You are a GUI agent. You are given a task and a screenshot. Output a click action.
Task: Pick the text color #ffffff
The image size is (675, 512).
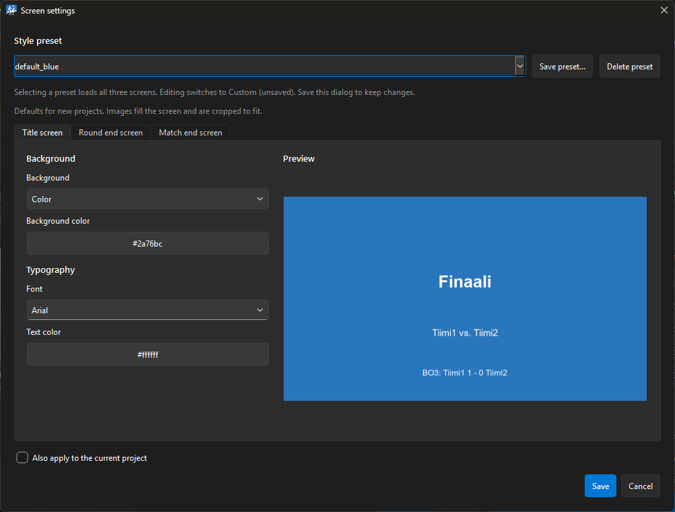pos(148,354)
